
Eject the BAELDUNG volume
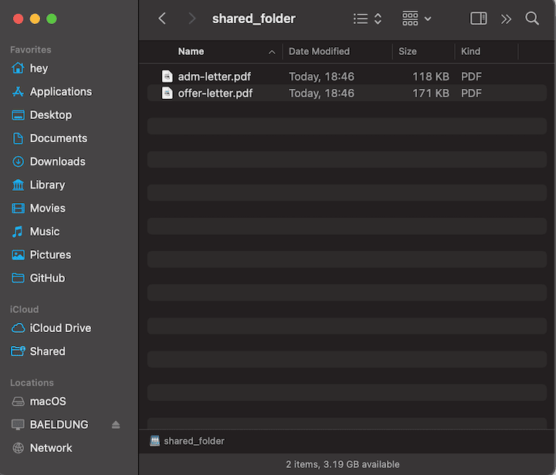tap(116, 425)
